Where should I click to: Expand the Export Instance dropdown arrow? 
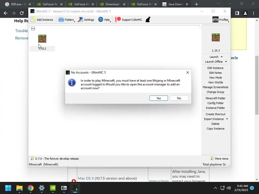click(227, 119)
